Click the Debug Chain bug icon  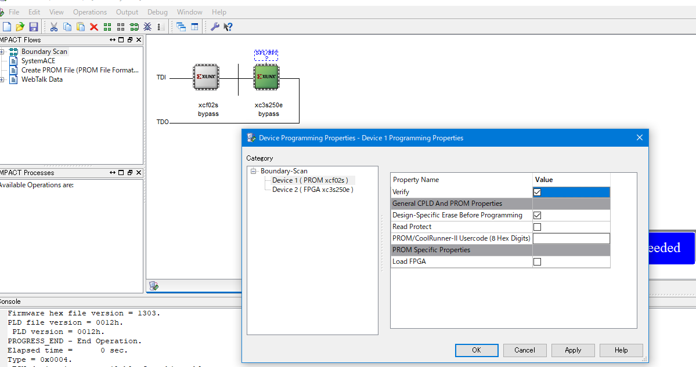(x=147, y=27)
